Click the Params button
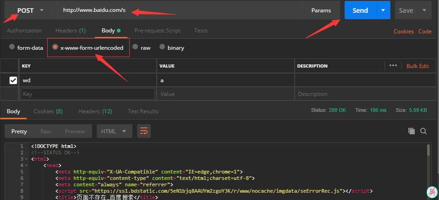 (321, 11)
